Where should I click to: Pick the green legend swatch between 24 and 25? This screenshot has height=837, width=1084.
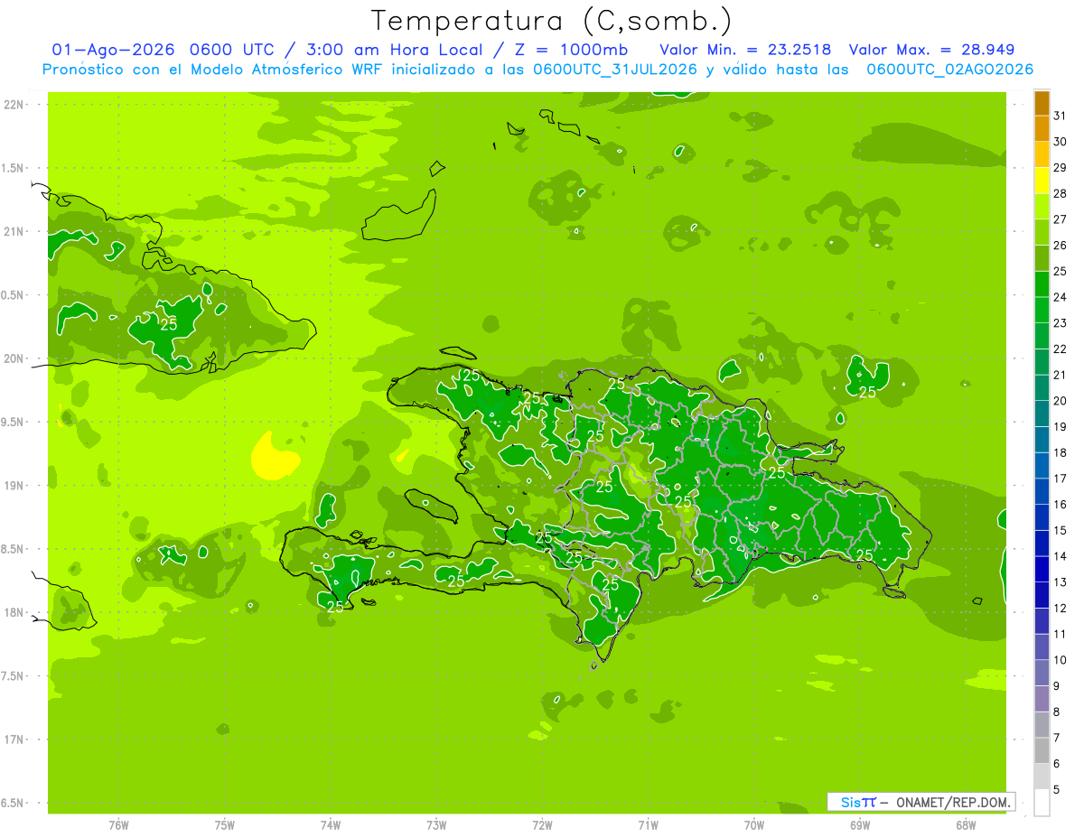pyautogui.click(x=1042, y=284)
